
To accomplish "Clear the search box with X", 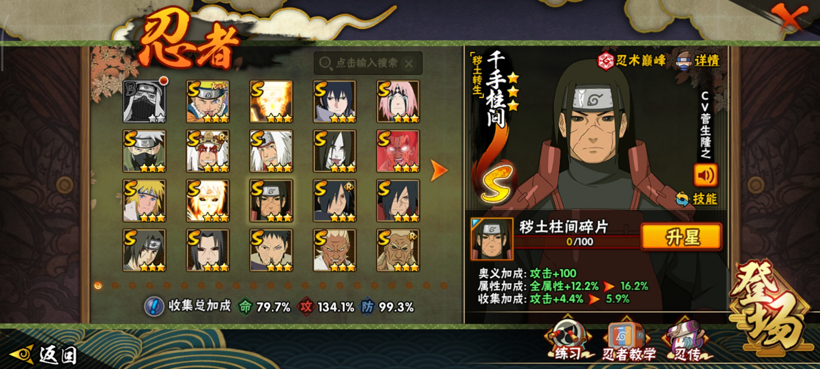I will (x=409, y=64).
